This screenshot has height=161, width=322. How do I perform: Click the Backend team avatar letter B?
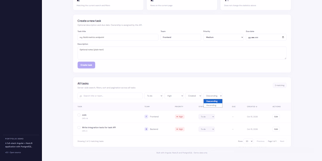146,129
